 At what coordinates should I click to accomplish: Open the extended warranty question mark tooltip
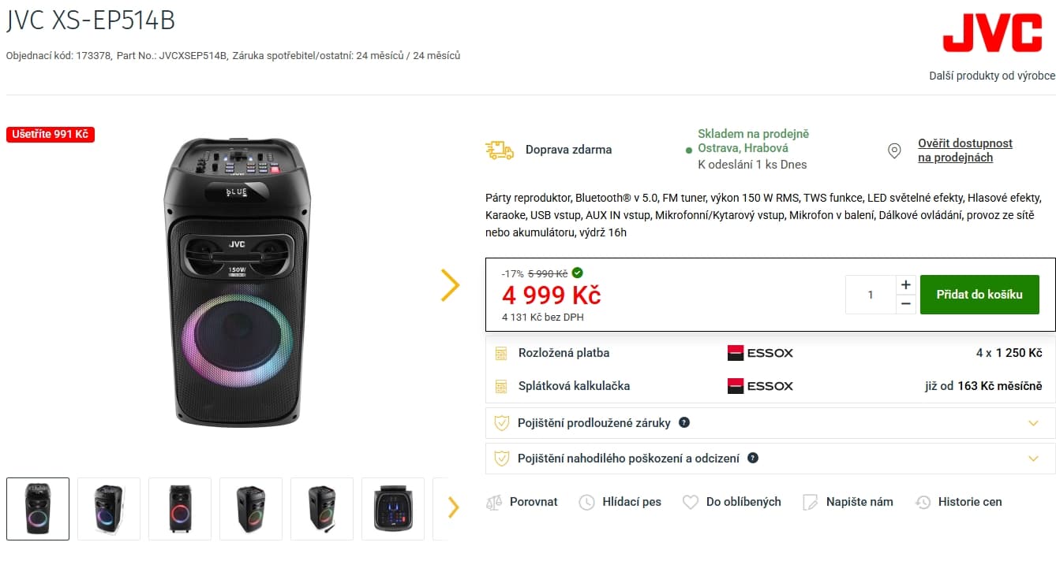click(x=684, y=423)
